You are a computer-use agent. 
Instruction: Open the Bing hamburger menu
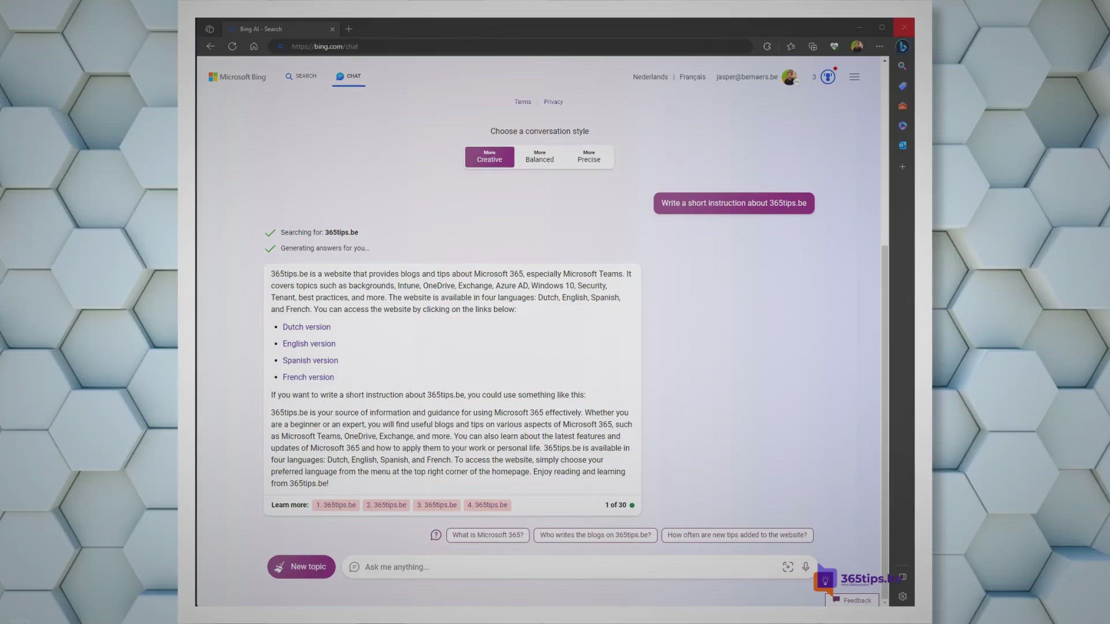(x=854, y=77)
